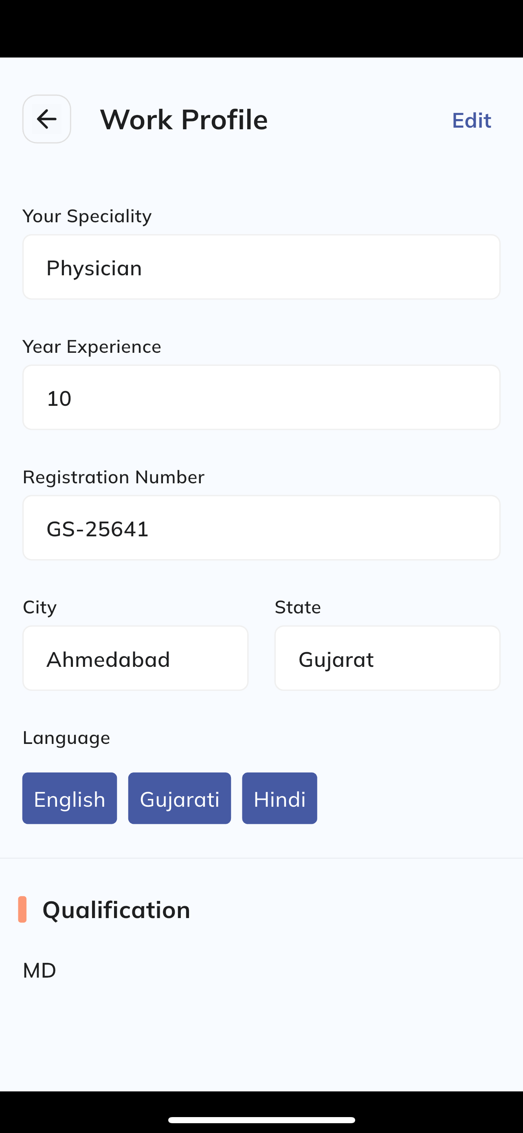Select the Your Speciality field showing Physician
This screenshot has width=523, height=1133.
pos(261,267)
